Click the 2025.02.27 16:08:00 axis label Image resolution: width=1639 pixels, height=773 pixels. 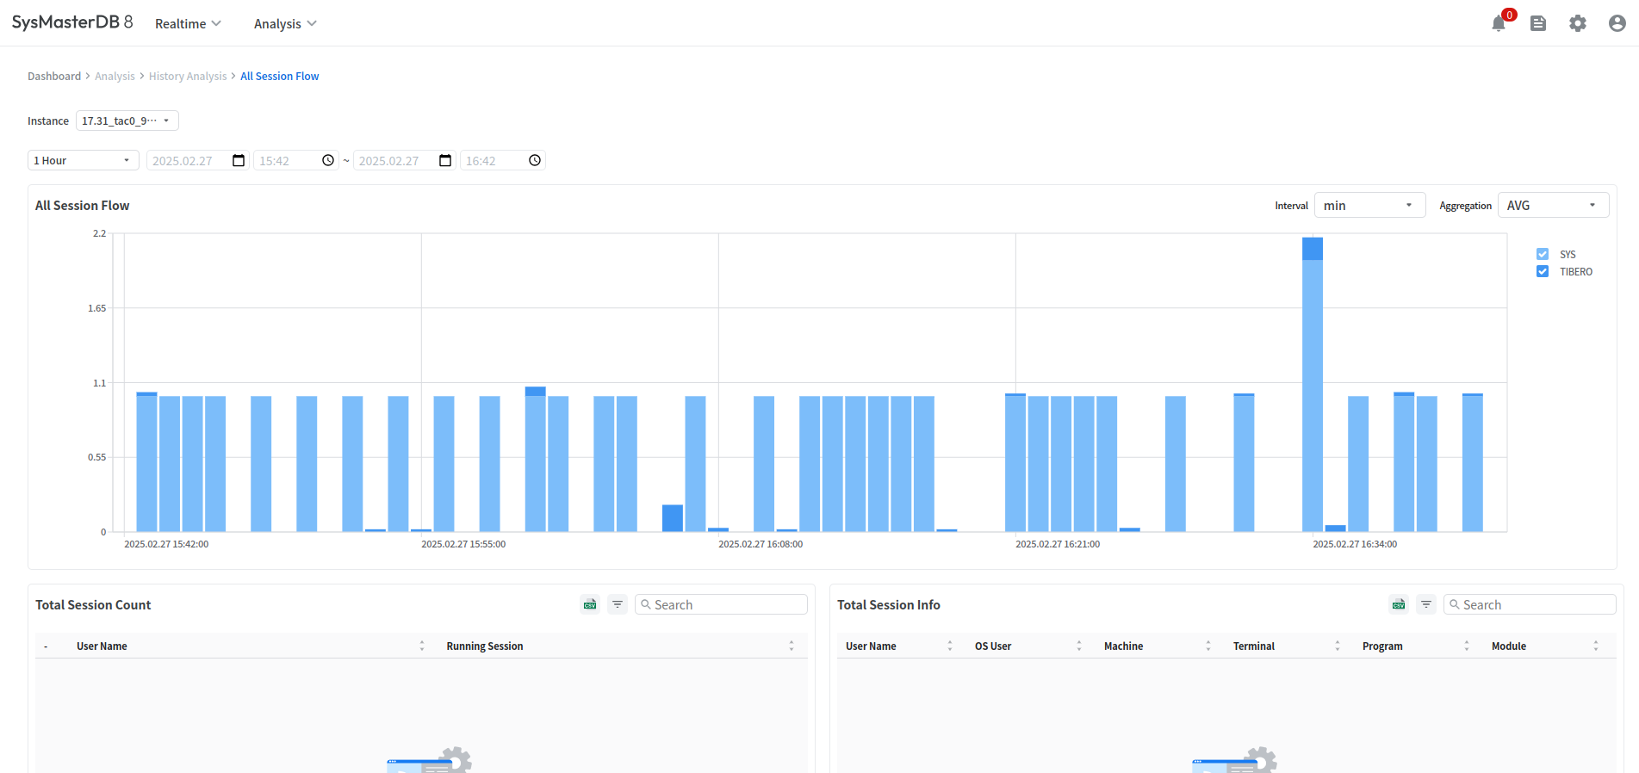(x=761, y=544)
